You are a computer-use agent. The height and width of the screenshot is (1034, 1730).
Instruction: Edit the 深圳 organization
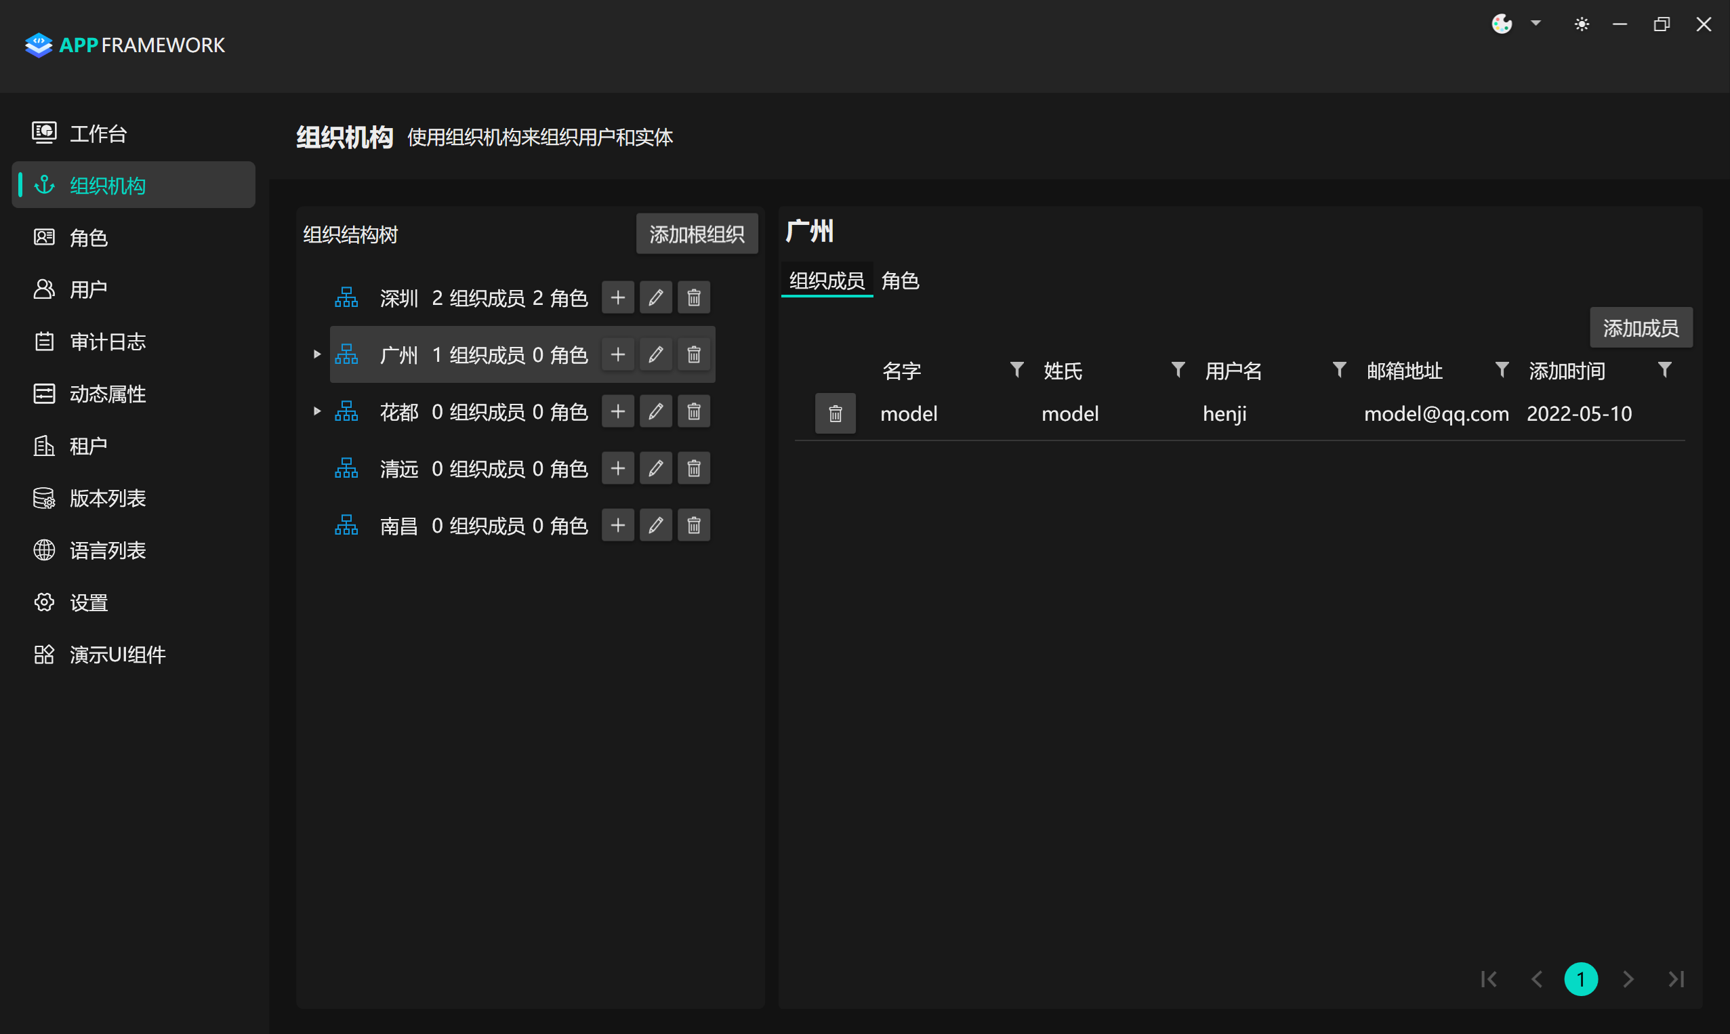[x=656, y=298]
